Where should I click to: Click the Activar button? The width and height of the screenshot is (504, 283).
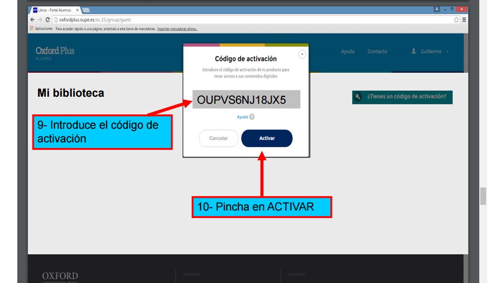click(x=267, y=138)
